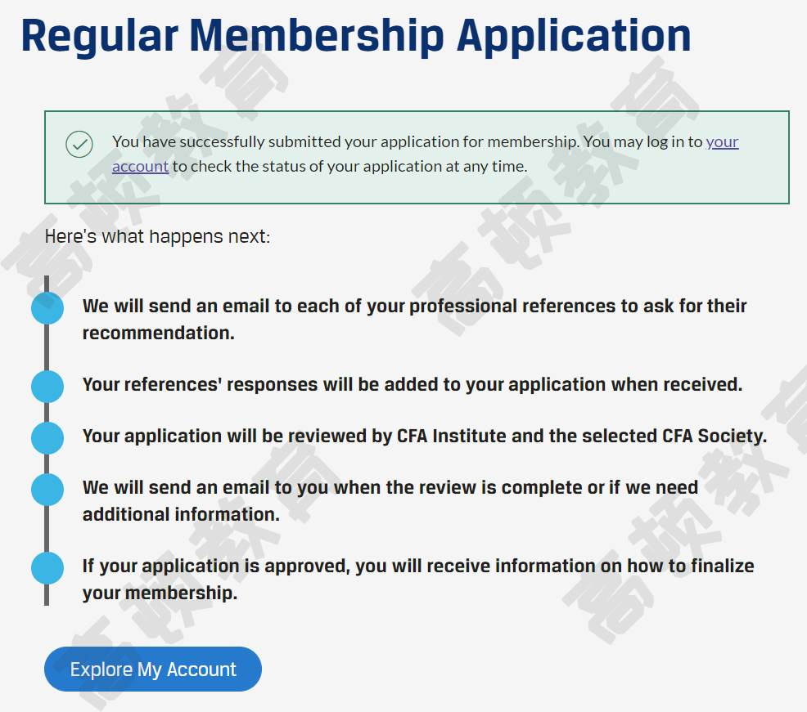807x712 pixels.
Task: Click the 'Here's what happens next' text
Action: [x=157, y=236]
